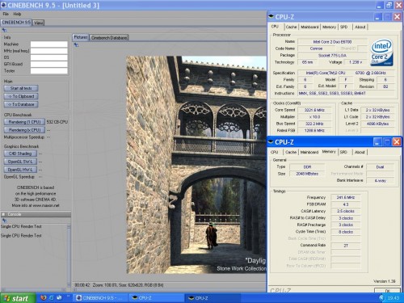Switch to CINEBENCH 9.5 taskbar button
Screen dimensions: 404x303
point(99,298)
